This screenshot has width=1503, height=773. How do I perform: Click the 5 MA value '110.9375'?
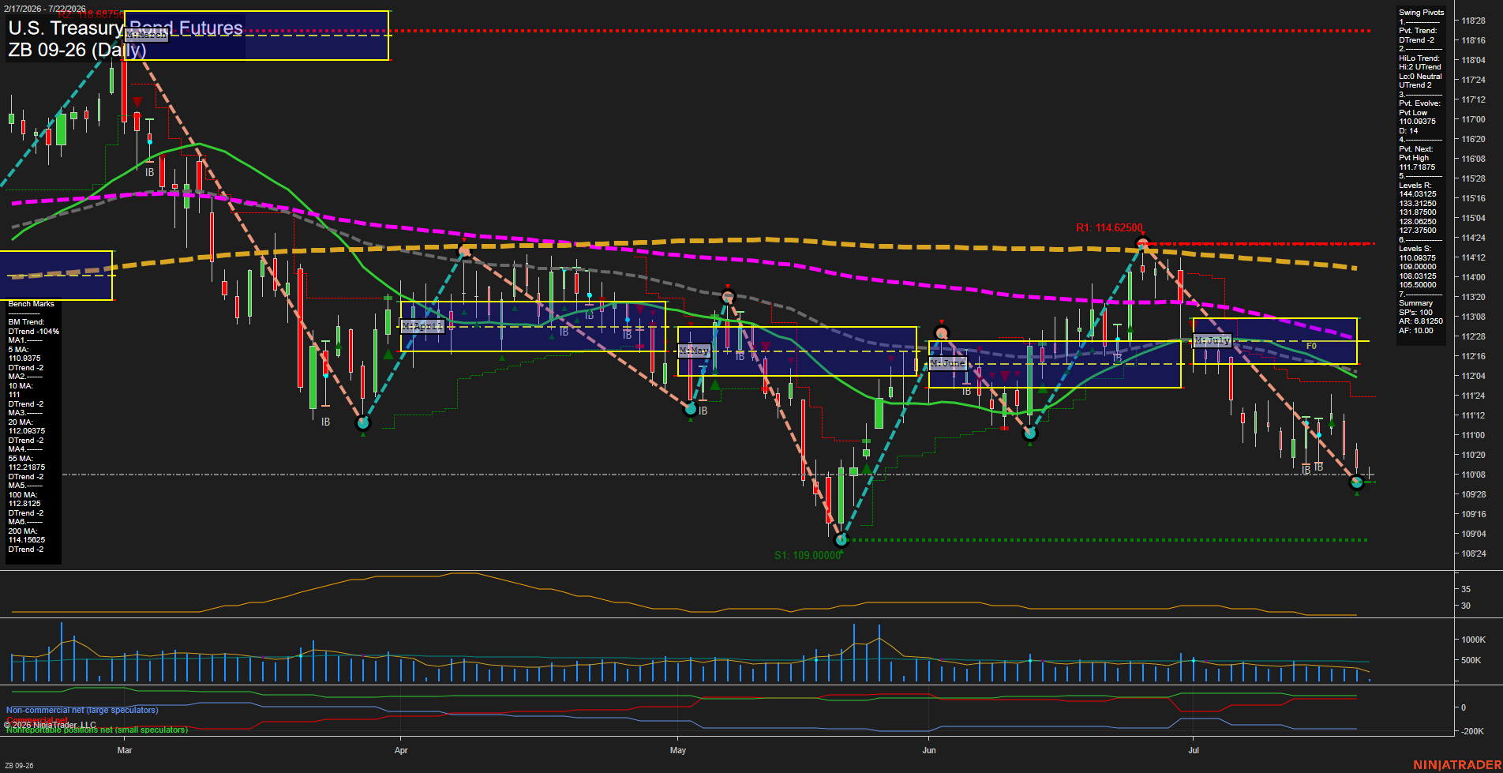point(24,358)
